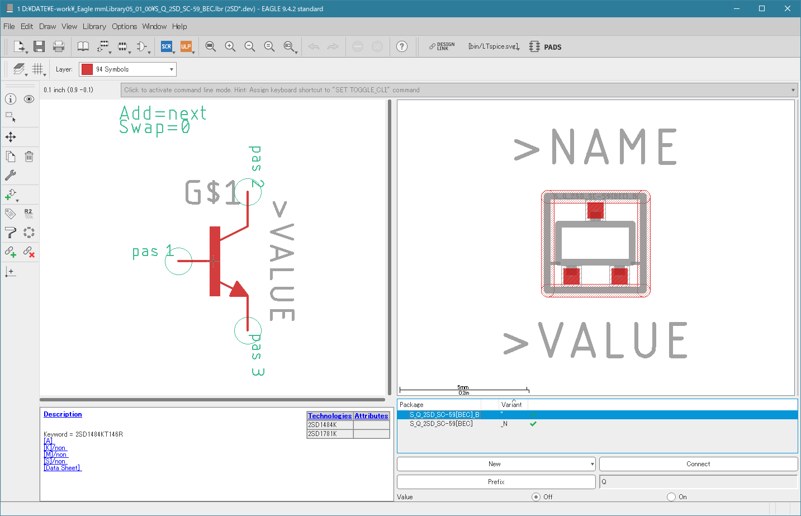Select the Value Off radio button
This screenshot has width=801, height=516.
(x=536, y=497)
